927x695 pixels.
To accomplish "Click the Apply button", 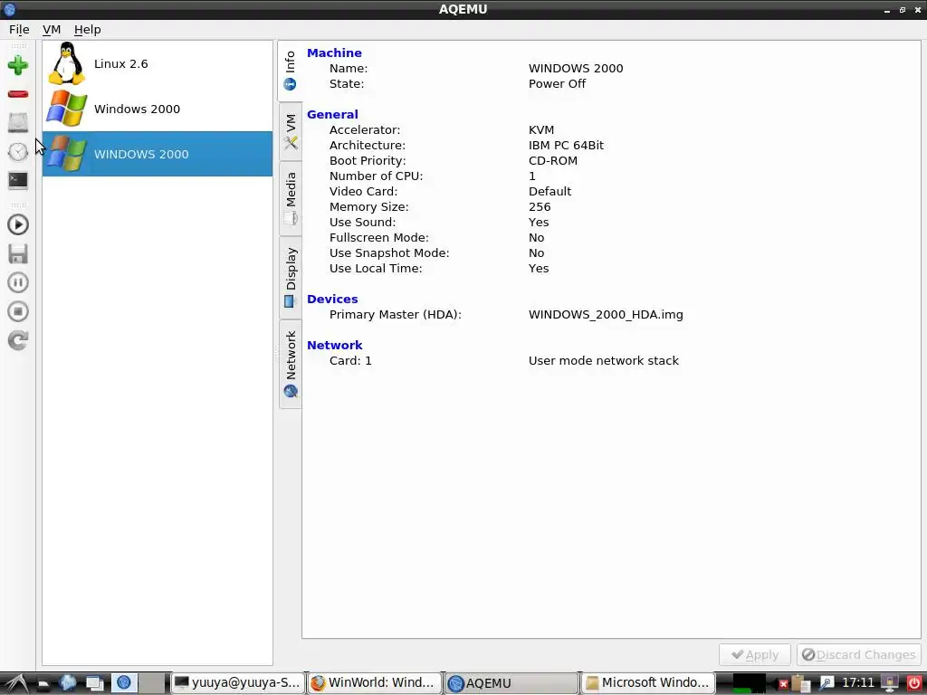I will (x=755, y=655).
